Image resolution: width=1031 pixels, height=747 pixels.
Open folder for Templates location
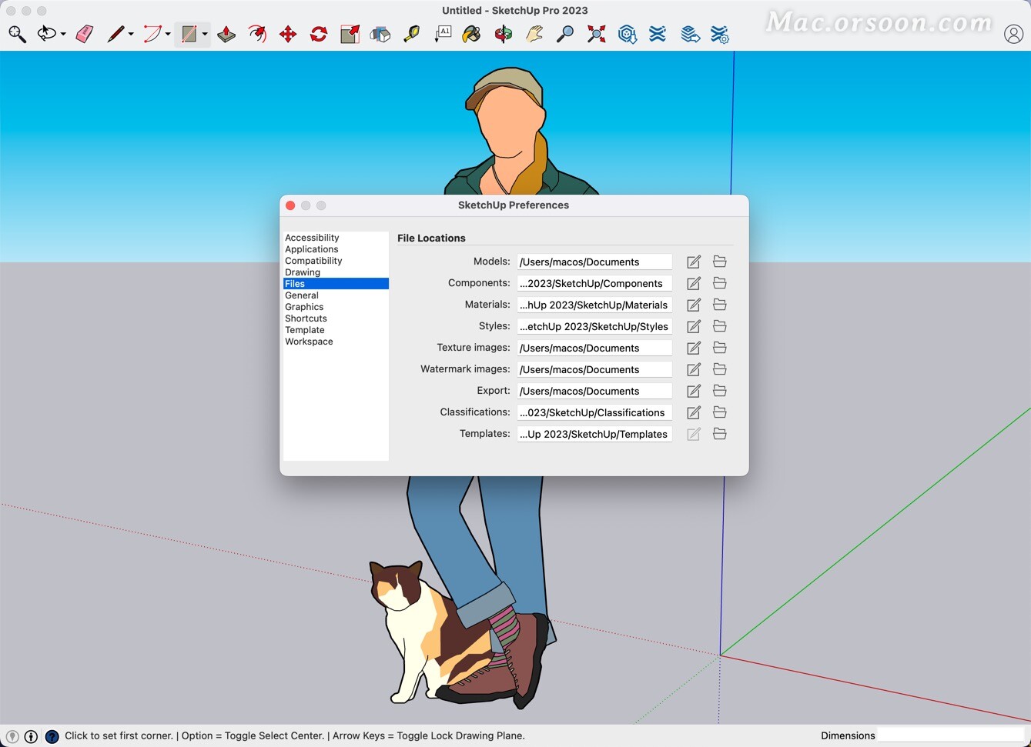pos(720,434)
